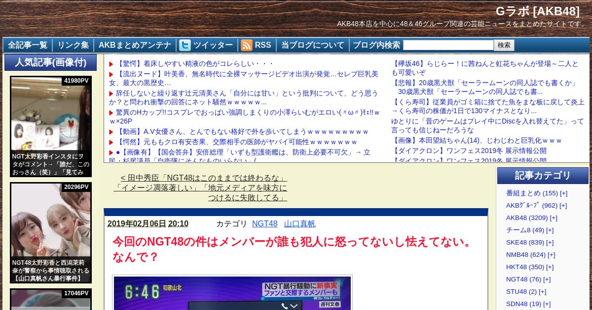Viewport: 592px width, 310px height.
Task: Focus the ブログ内検索 search input field
Action: [448, 45]
